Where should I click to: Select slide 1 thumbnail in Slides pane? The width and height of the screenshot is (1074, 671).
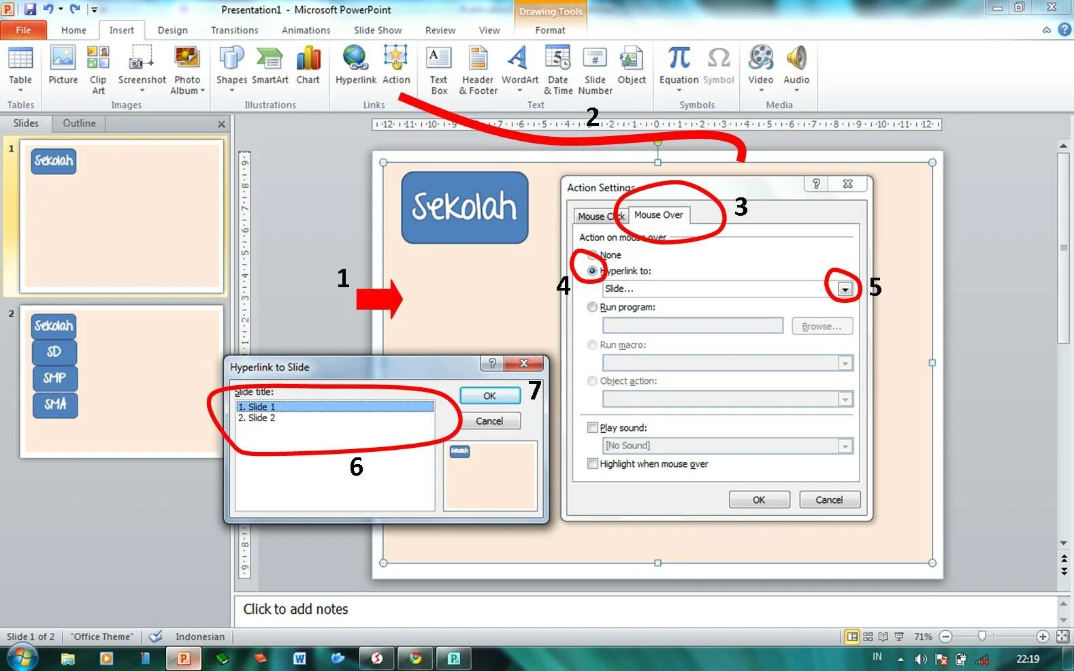point(122,216)
